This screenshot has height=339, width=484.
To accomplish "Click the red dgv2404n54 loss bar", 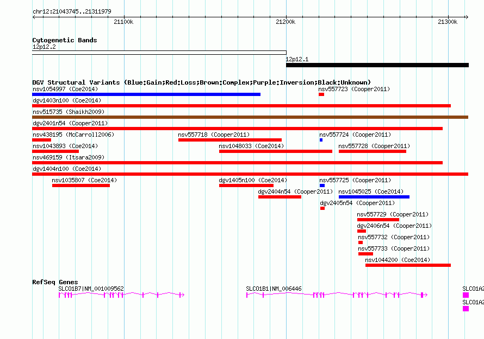I will [280, 197].
